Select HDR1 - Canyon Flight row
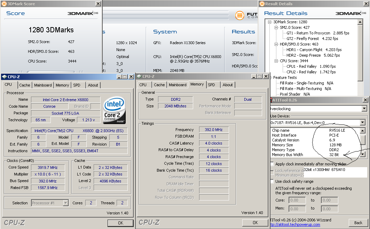Screen dimensions: 370x229 314,50
